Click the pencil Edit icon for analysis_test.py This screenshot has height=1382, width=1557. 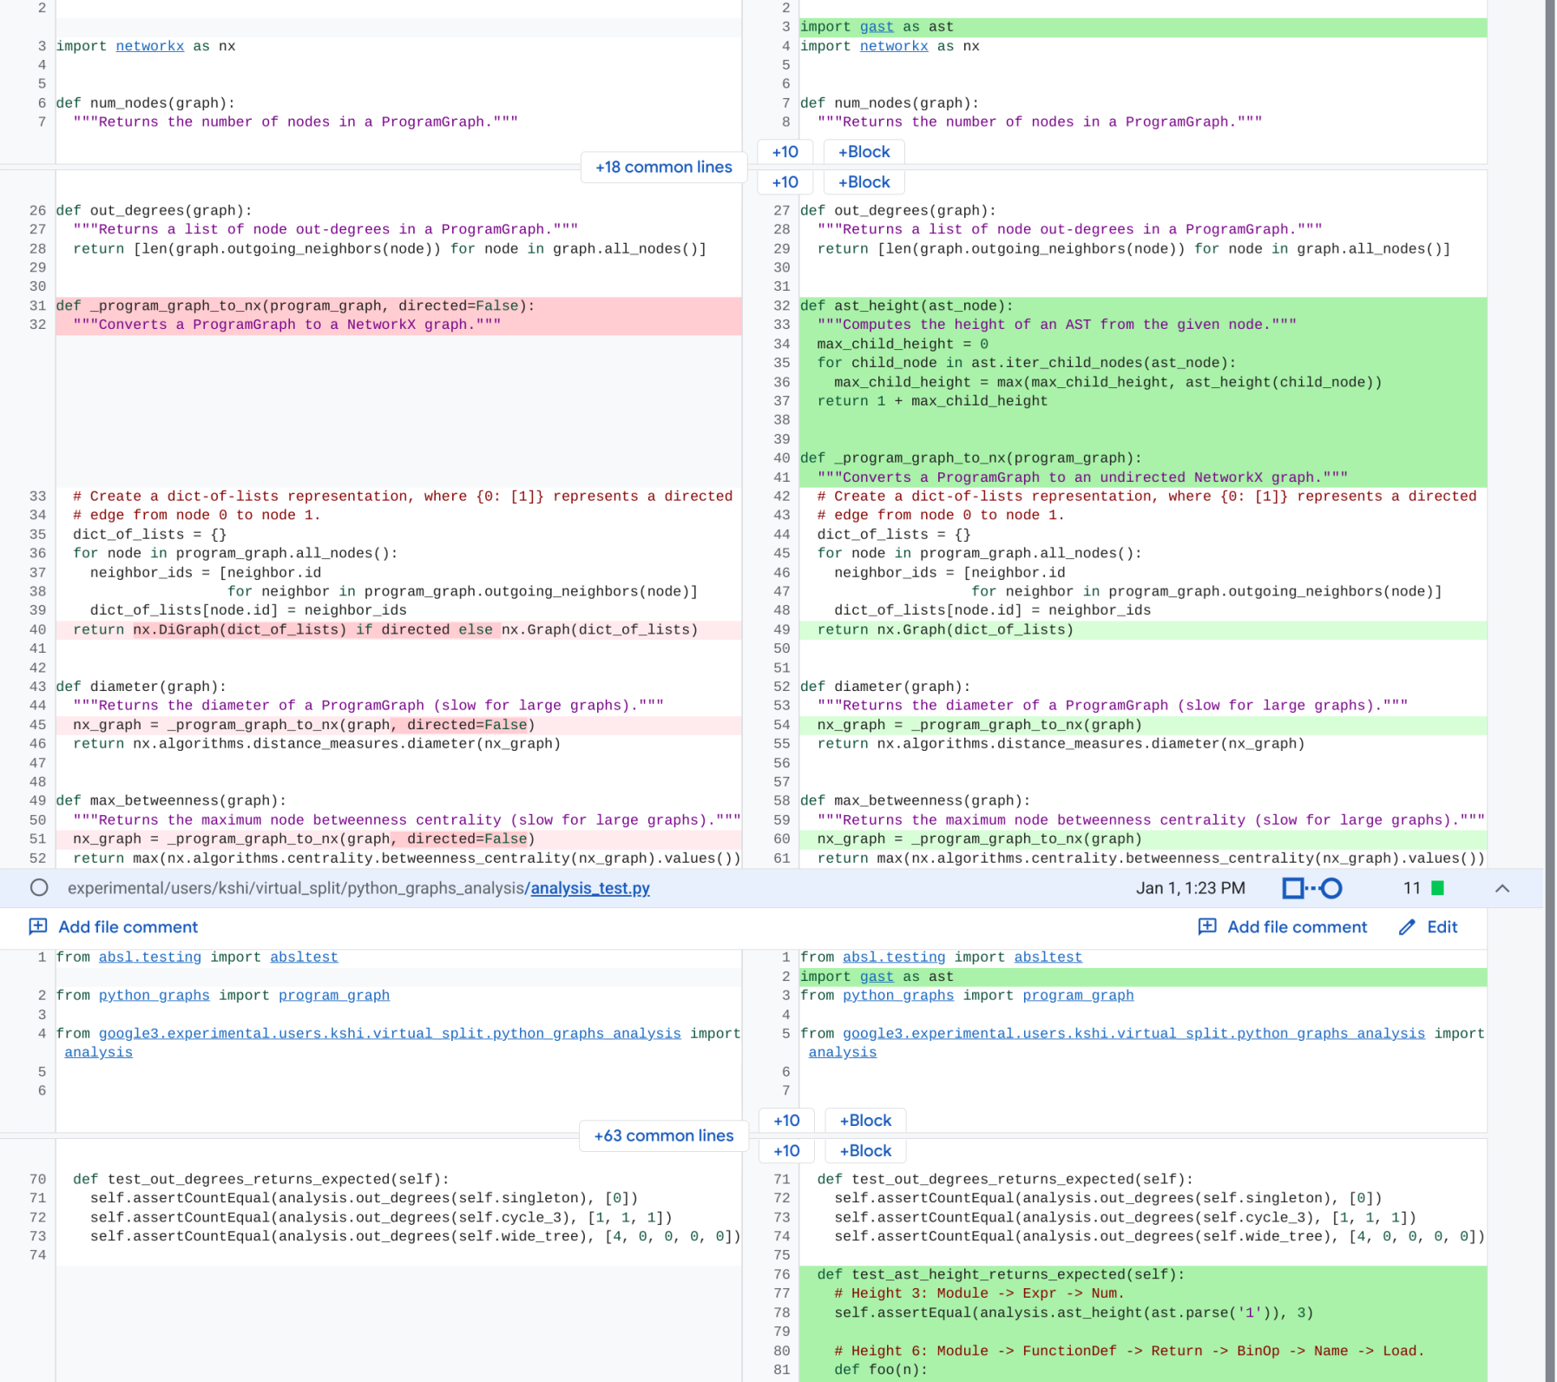[x=1407, y=927]
